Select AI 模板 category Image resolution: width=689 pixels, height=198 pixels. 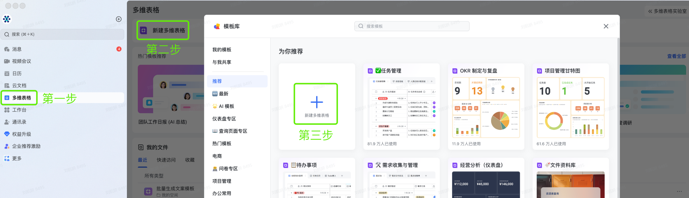pos(237,106)
